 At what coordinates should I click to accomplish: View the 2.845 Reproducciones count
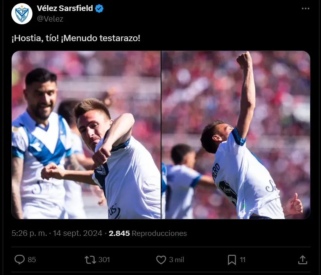(x=147, y=233)
